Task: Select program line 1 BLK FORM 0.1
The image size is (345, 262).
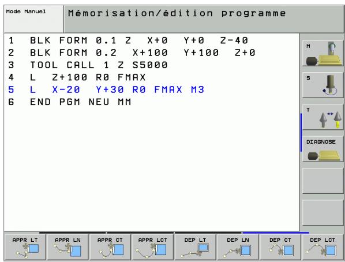Action: [128, 40]
